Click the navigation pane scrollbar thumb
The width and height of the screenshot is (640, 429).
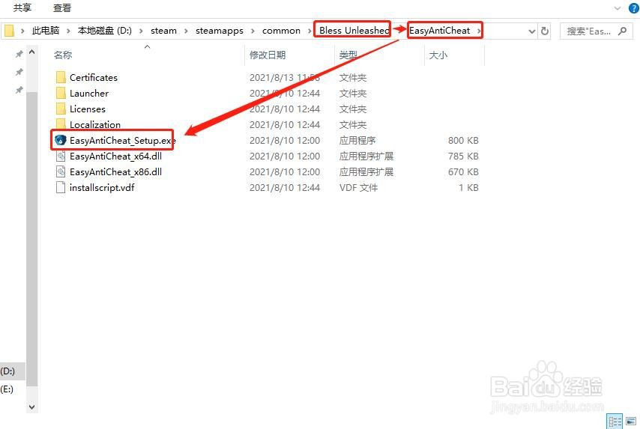31,239
